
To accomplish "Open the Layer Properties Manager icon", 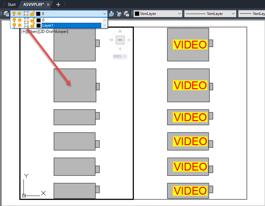I will pos(6,14).
